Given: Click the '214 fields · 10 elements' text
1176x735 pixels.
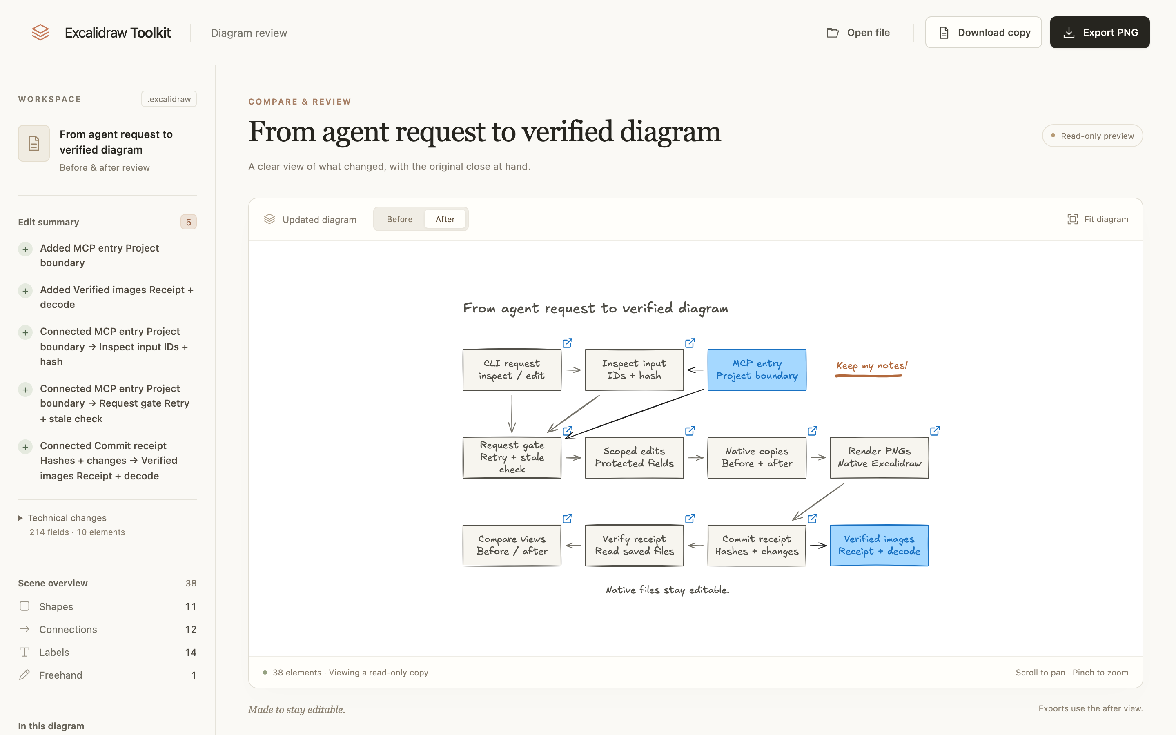Looking at the screenshot, I should click(77, 532).
